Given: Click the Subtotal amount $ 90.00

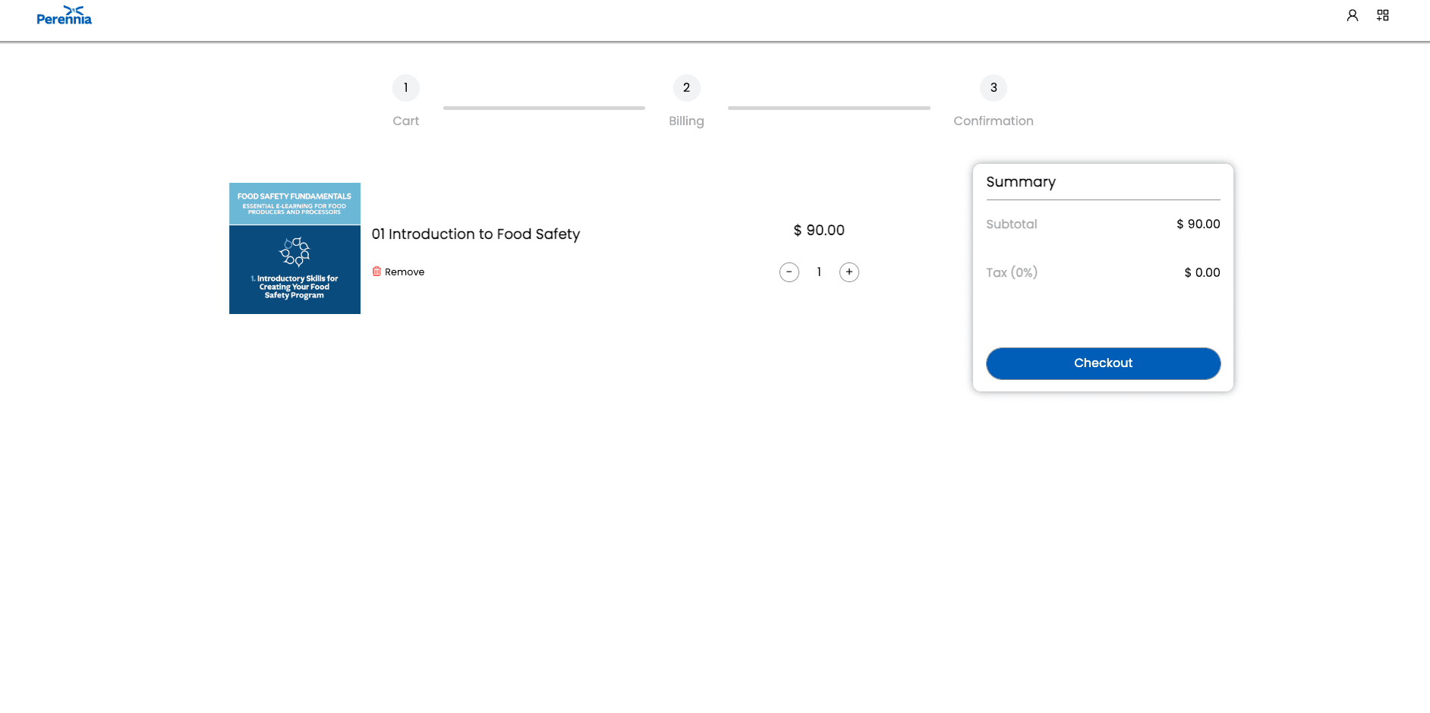Looking at the screenshot, I should point(1198,224).
